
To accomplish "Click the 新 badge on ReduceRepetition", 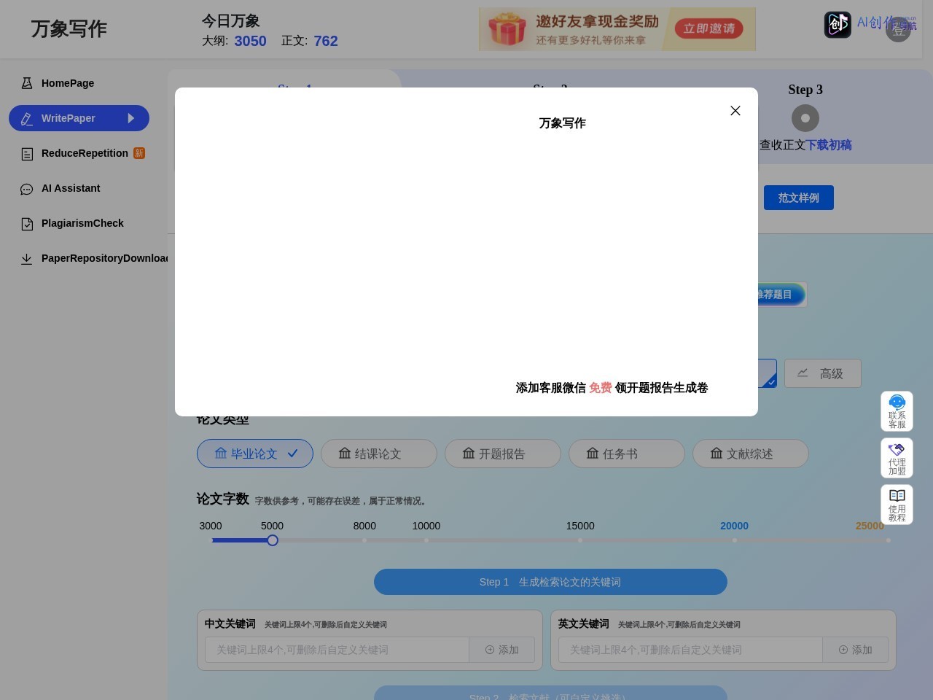I will 139,153.
